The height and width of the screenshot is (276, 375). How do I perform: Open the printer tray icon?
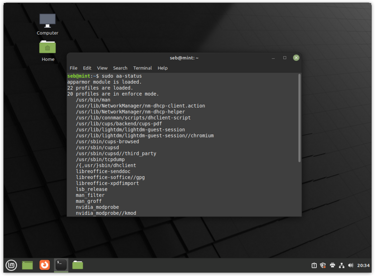[332, 265]
